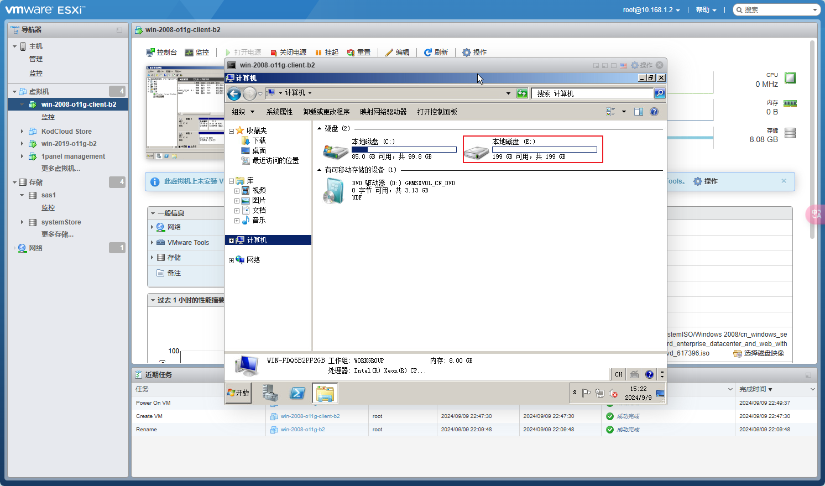This screenshot has width=825, height=486.
Task: Select 1panel management VM in navigator
Action: click(x=73, y=156)
